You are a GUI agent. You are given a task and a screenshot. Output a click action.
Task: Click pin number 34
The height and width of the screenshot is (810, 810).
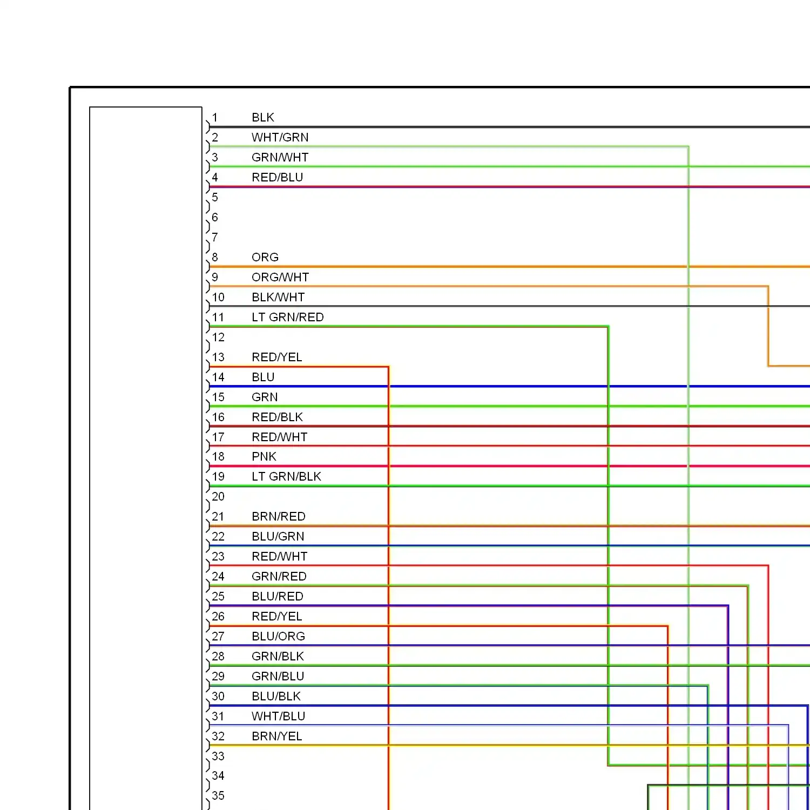(x=218, y=775)
